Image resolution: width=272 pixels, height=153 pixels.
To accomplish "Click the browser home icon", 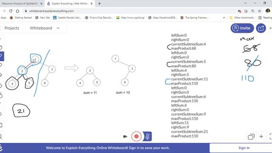I will pos(17,11).
